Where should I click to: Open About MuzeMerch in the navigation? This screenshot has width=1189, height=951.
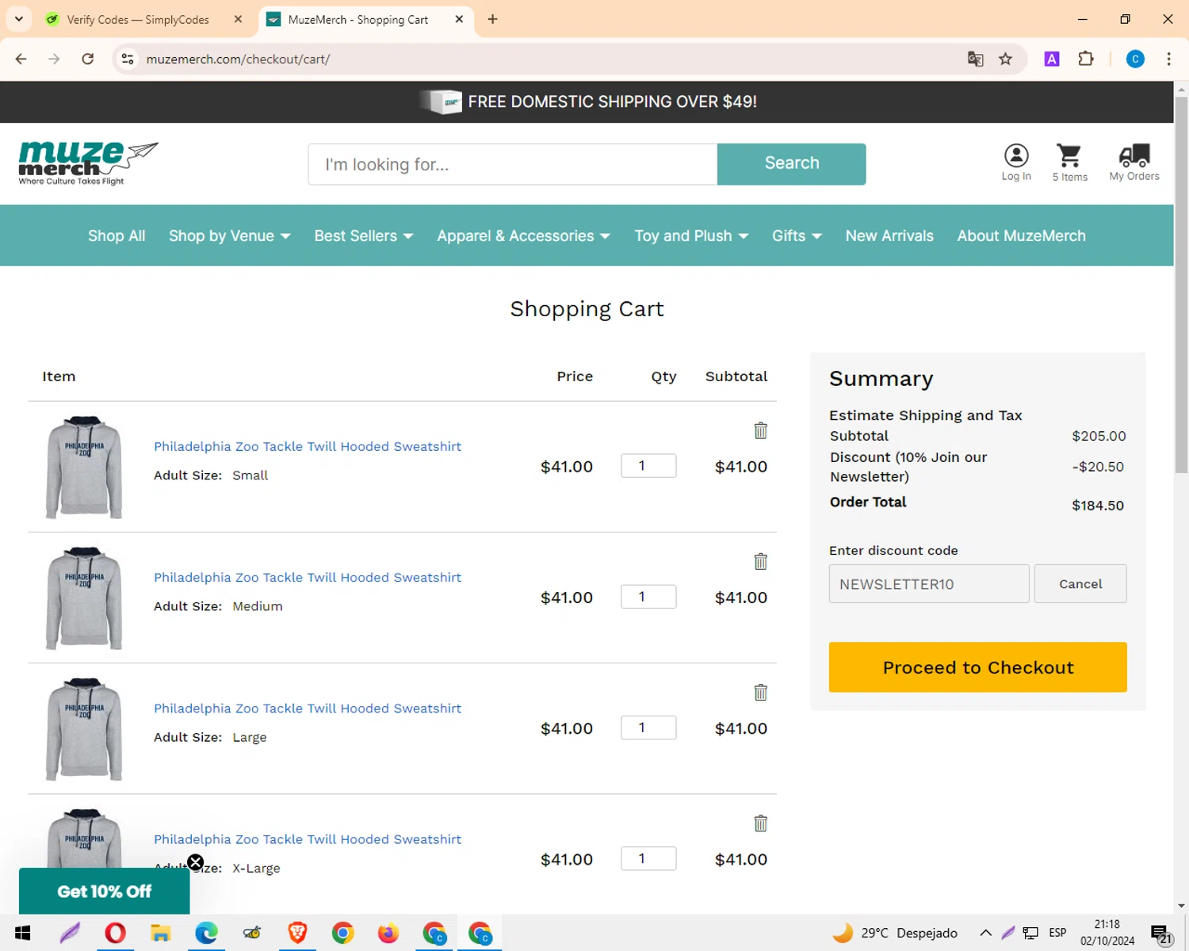(x=1021, y=235)
